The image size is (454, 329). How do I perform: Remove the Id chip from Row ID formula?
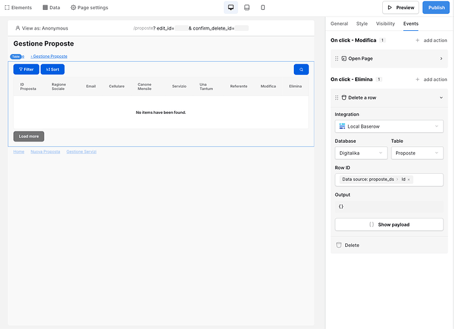click(x=409, y=180)
